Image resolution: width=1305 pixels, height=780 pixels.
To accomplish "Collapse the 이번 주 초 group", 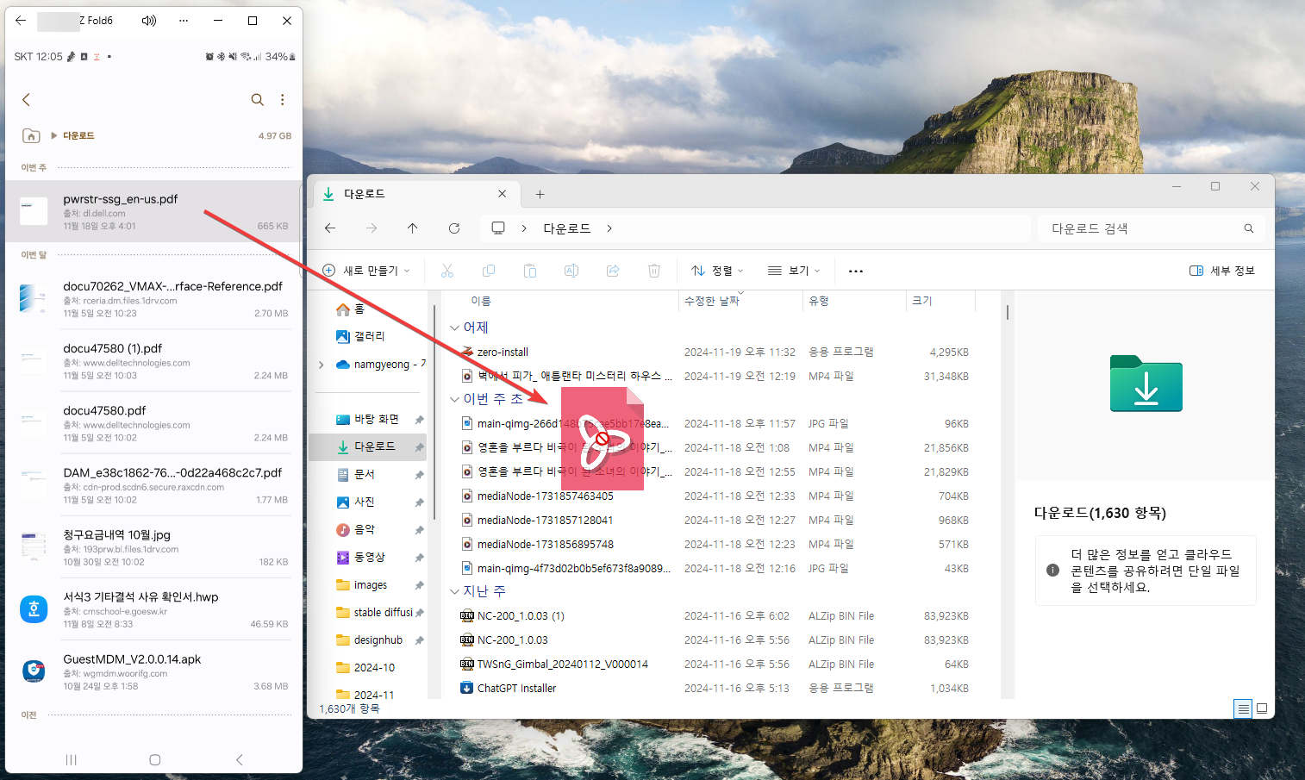I will coord(454,399).
